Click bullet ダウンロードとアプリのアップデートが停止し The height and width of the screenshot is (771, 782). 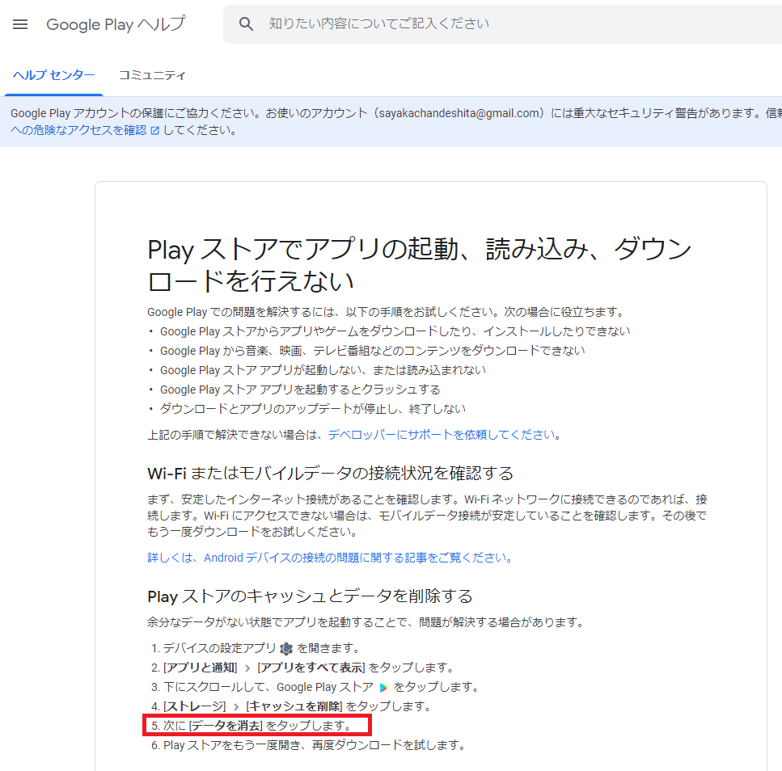pyautogui.click(x=313, y=409)
